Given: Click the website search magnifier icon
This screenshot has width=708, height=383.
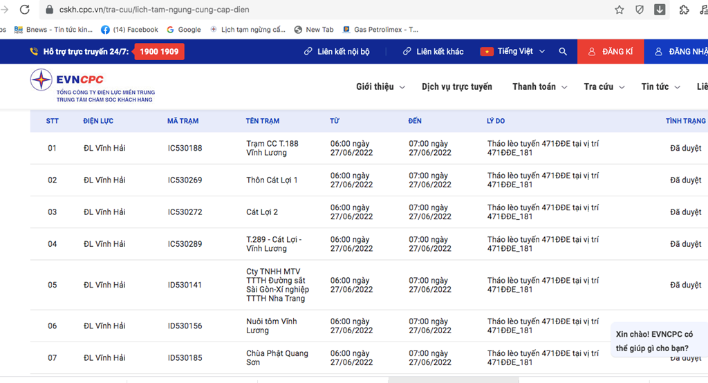Looking at the screenshot, I should 563,52.
